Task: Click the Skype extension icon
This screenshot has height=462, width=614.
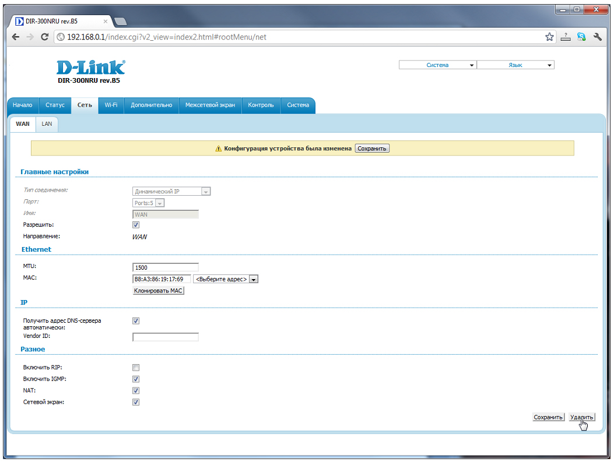Action: [x=581, y=37]
